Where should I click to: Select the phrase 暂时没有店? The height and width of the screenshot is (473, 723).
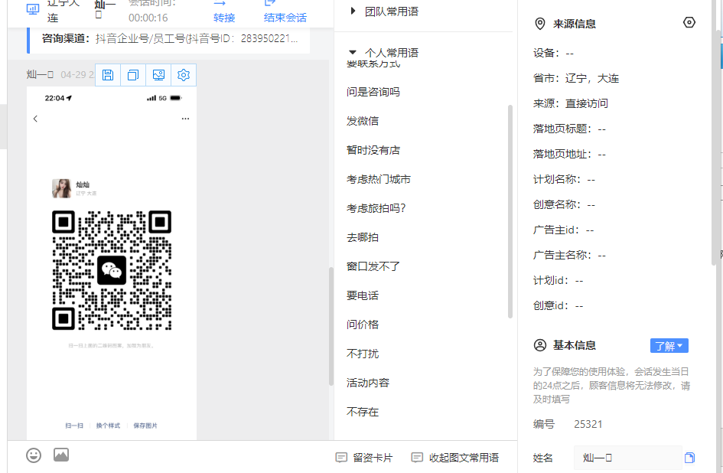pyautogui.click(x=373, y=150)
